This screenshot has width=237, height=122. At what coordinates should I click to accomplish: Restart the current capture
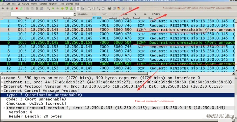tap(21, 9)
